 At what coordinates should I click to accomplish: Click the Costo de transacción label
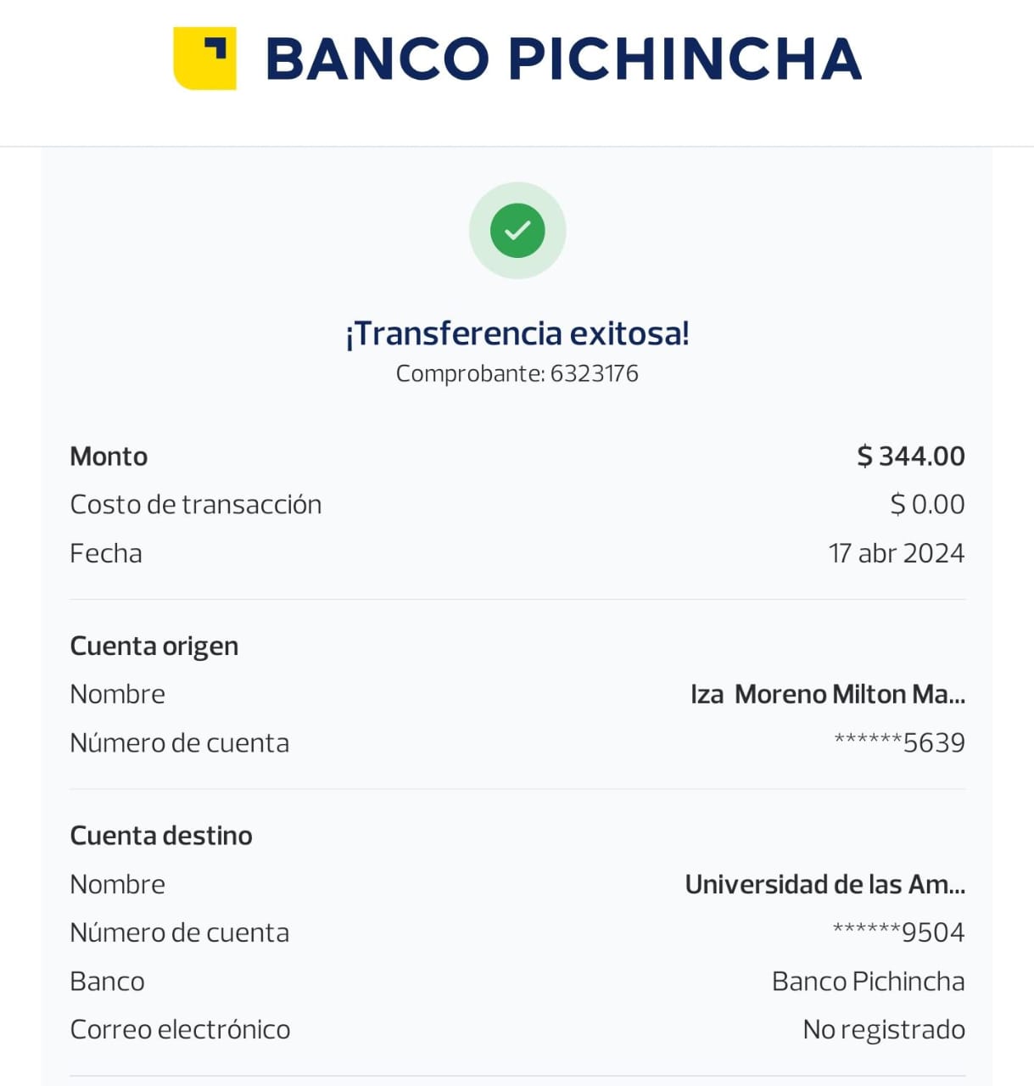pyautogui.click(x=196, y=505)
